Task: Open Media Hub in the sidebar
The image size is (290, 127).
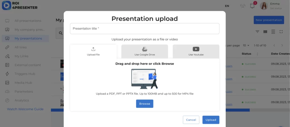Action: point(23,83)
